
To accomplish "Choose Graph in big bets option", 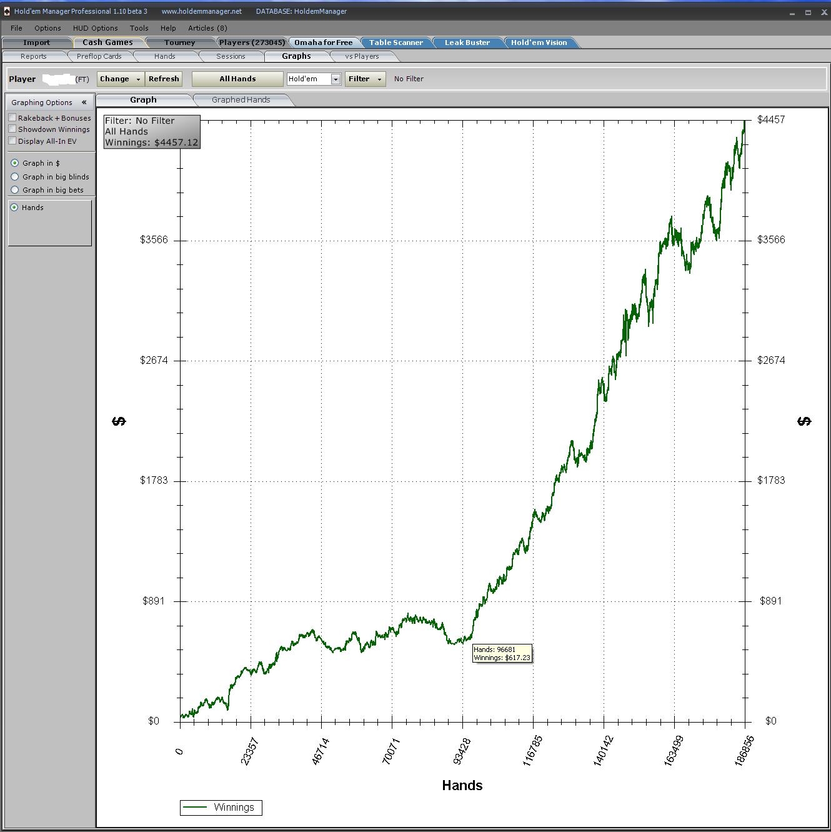I will tap(15, 190).
